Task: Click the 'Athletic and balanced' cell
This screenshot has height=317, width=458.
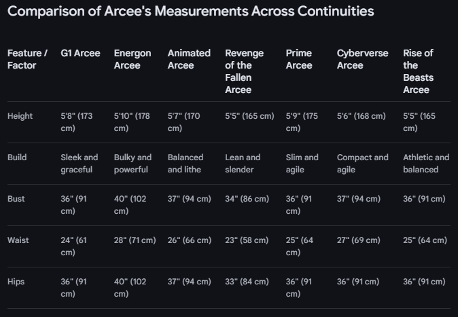Action: [426, 164]
